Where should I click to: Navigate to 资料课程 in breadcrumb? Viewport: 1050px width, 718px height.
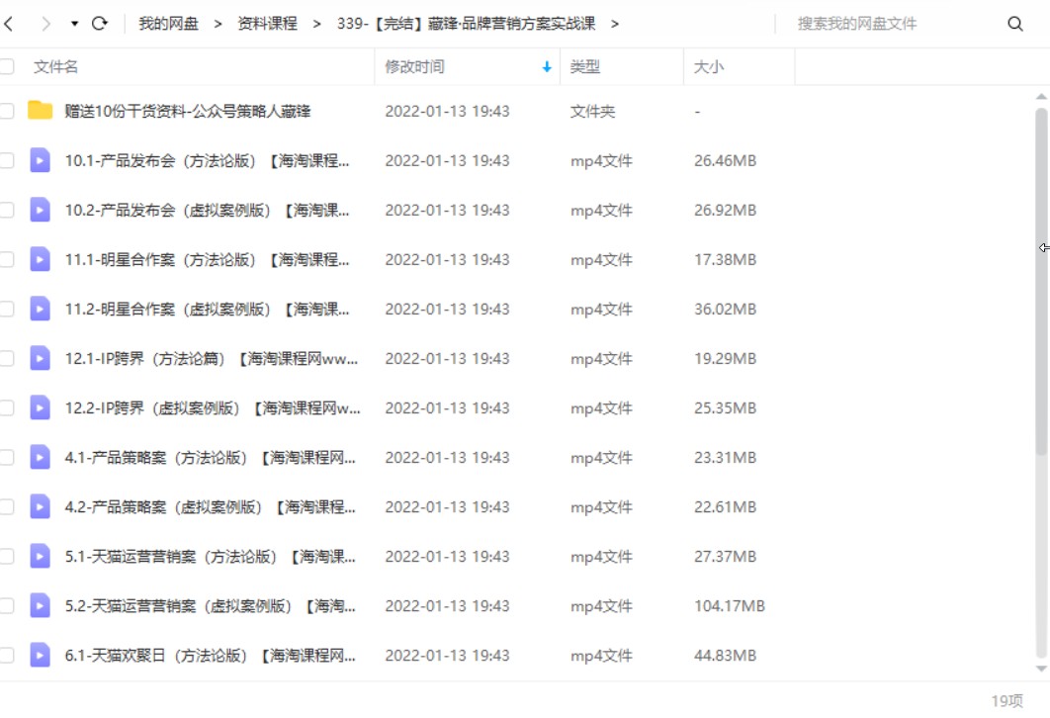click(267, 24)
